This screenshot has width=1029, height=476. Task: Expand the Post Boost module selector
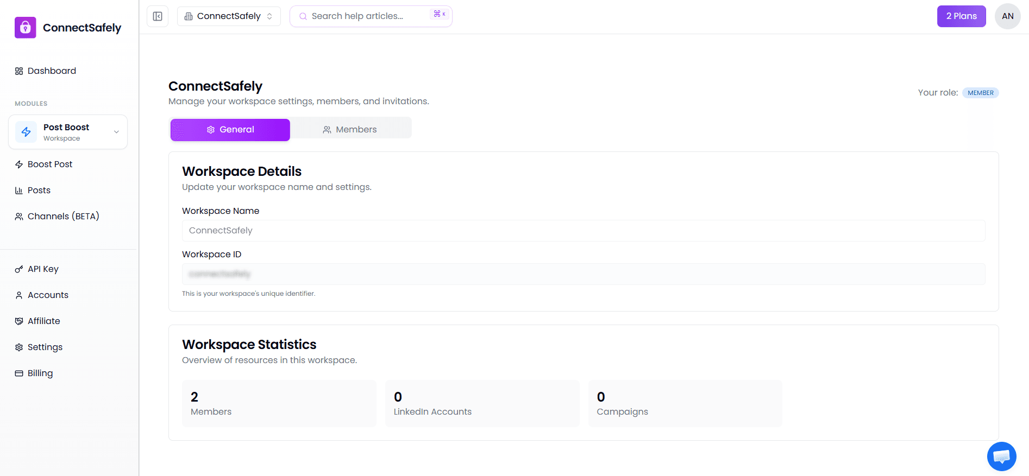click(68, 132)
